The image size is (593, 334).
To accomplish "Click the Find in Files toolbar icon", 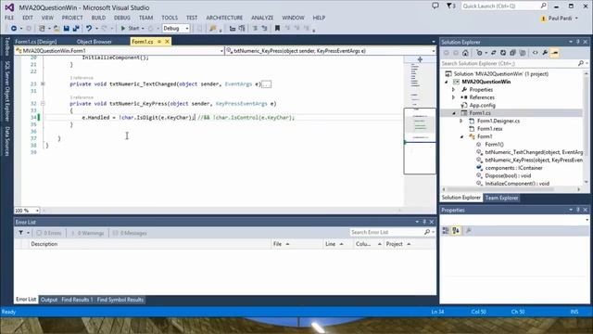I will pos(212,29).
